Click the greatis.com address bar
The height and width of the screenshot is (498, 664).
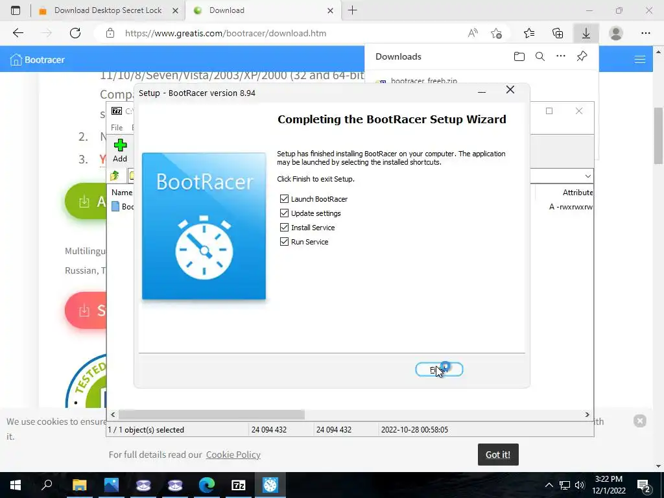[x=226, y=33]
